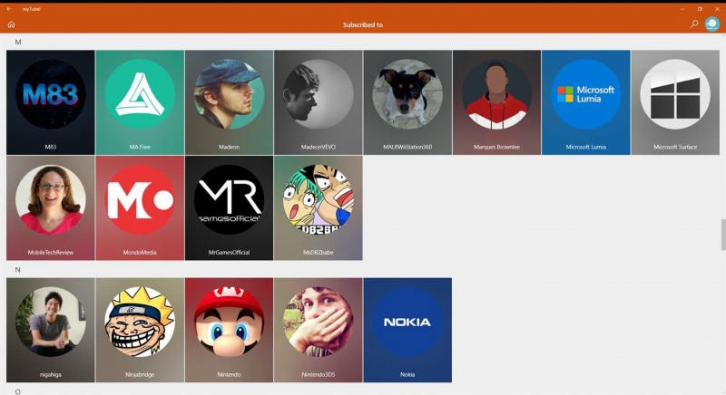Image resolution: width=726 pixels, height=395 pixels.
Task: Open the MA Free channel tile
Action: (140, 102)
